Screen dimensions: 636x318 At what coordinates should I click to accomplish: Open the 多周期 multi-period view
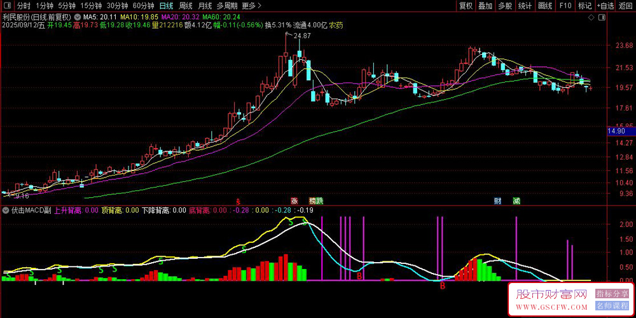(x=227, y=6)
